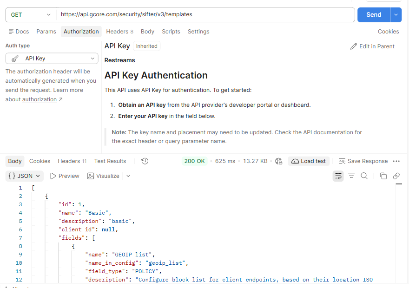Click the 200 OK status badge
The width and height of the screenshot is (409, 288).
click(x=194, y=161)
